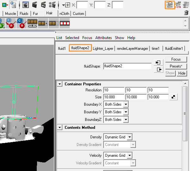
Task: Click the red filmstrip shelf icon
Action: coord(65,23)
